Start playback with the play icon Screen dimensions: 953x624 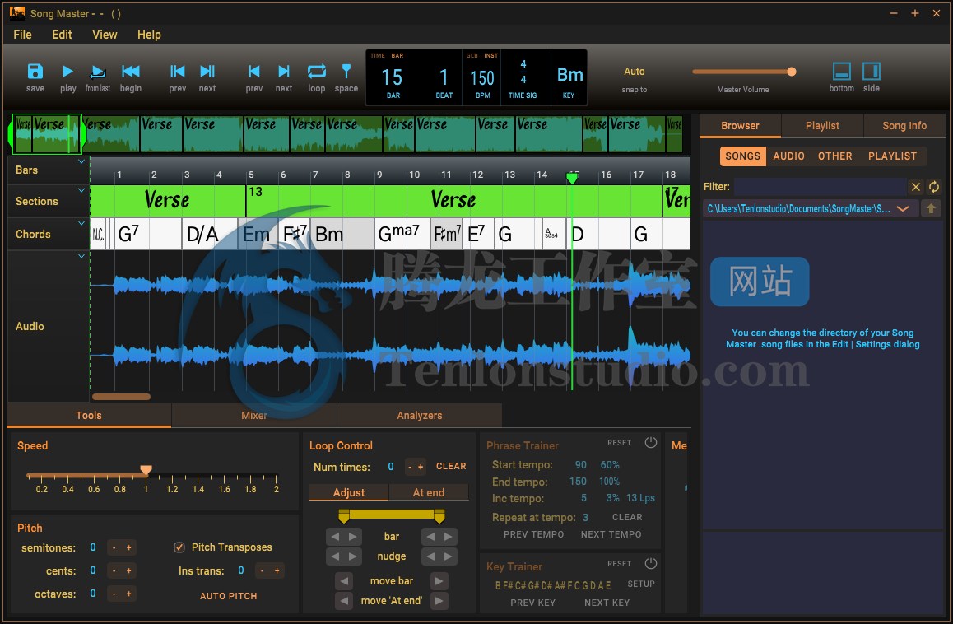click(67, 72)
